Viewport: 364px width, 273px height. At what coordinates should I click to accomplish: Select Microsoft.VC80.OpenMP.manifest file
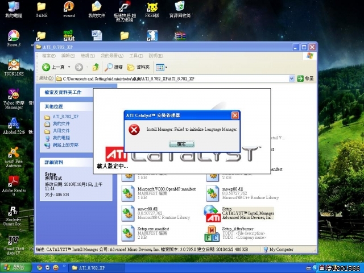pos(159,193)
